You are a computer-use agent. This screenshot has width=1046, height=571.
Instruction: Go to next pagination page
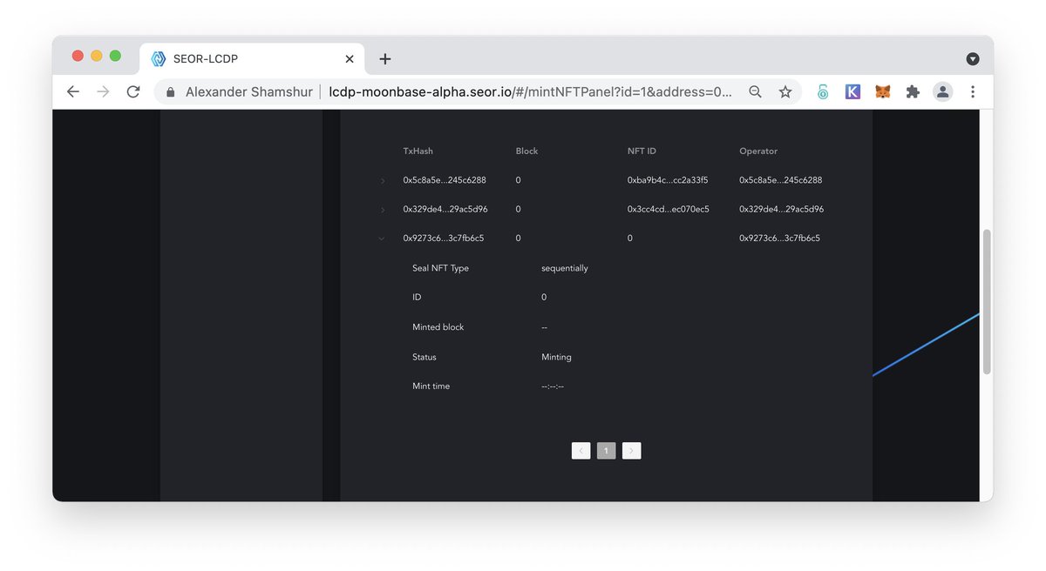pyautogui.click(x=632, y=451)
